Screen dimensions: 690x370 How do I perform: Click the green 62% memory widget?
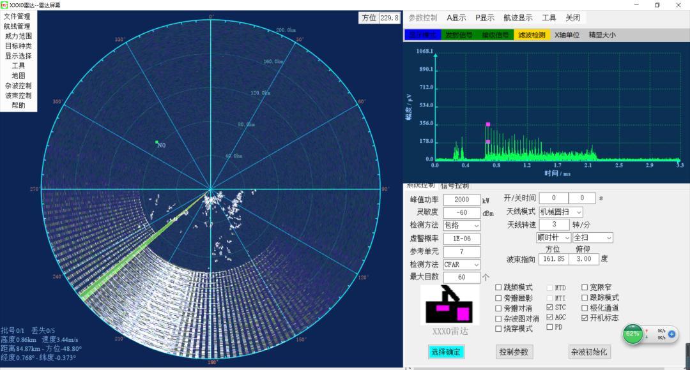point(632,334)
